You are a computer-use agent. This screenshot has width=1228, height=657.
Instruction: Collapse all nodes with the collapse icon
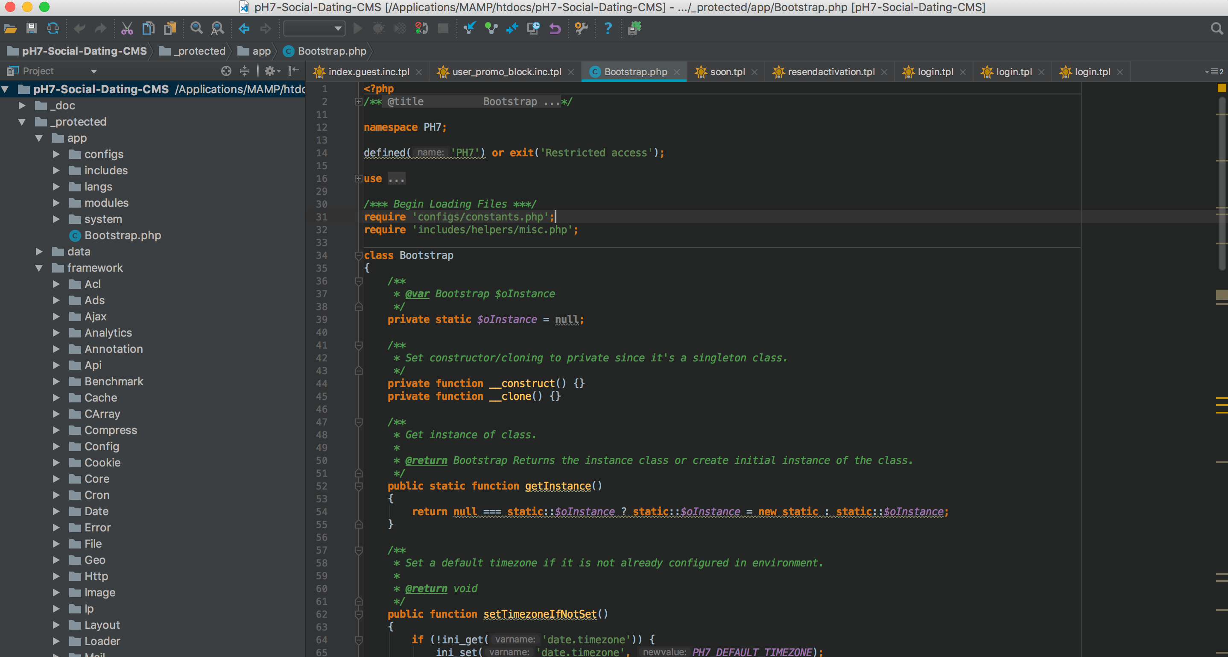tap(245, 71)
